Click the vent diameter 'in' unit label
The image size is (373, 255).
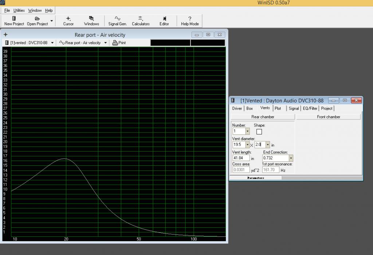[x=273, y=145]
